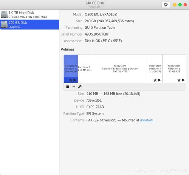The height and width of the screenshot is (175, 189).
Task: Click the green maximize window button
Action: coord(180,5)
